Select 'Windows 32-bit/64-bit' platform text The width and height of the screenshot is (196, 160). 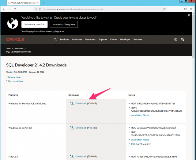[x=20, y=128]
